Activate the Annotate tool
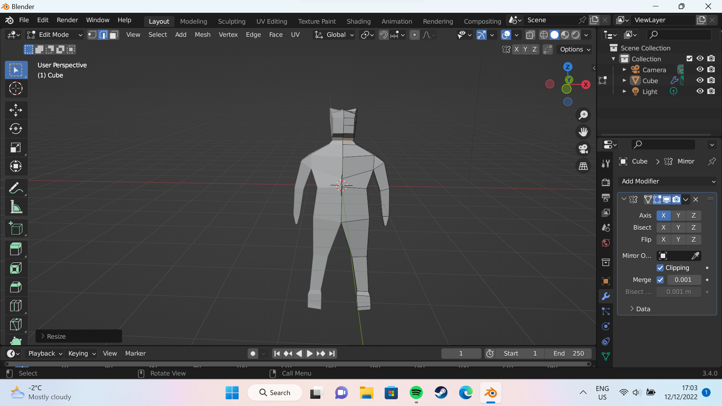This screenshot has width=722, height=406. coord(16,188)
